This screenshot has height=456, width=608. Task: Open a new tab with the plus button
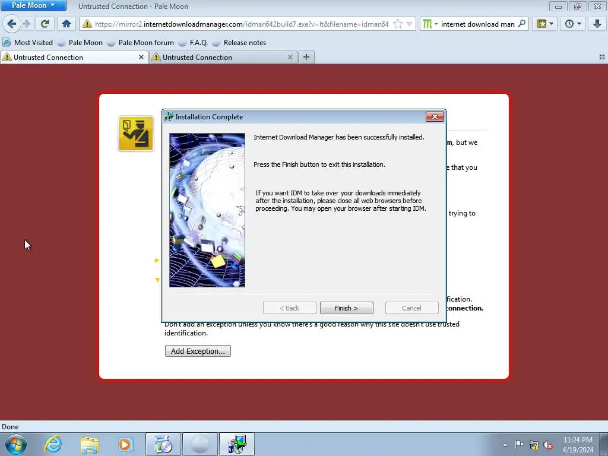tap(306, 57)
